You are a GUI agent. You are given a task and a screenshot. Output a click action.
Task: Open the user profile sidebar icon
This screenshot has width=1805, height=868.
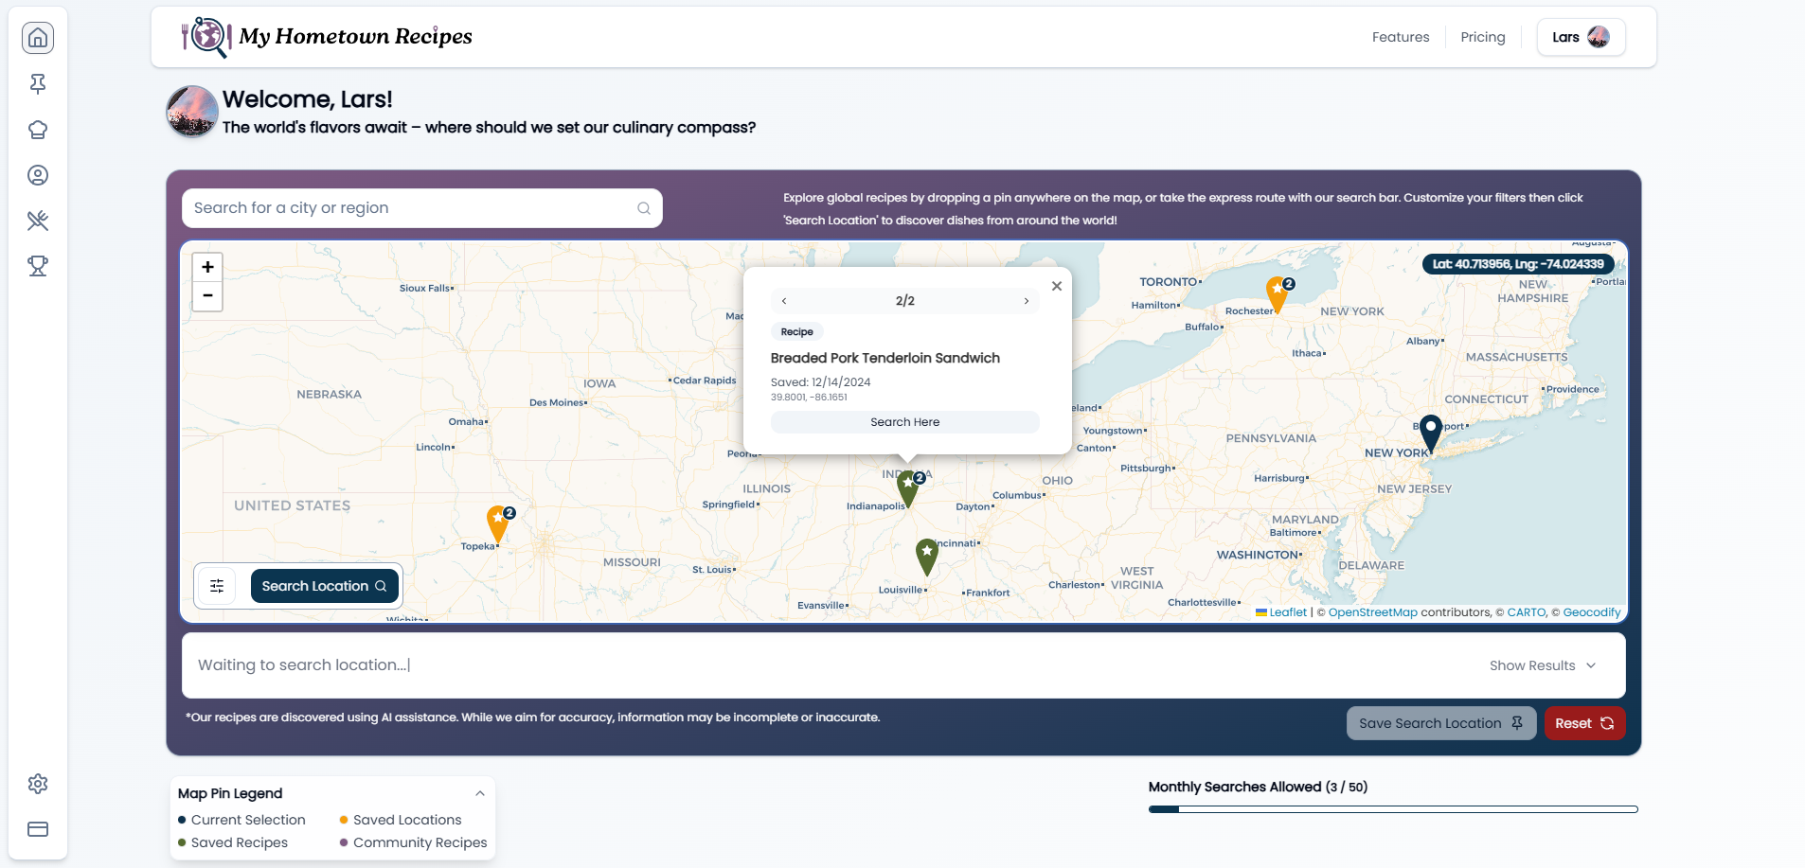(38, 175)
